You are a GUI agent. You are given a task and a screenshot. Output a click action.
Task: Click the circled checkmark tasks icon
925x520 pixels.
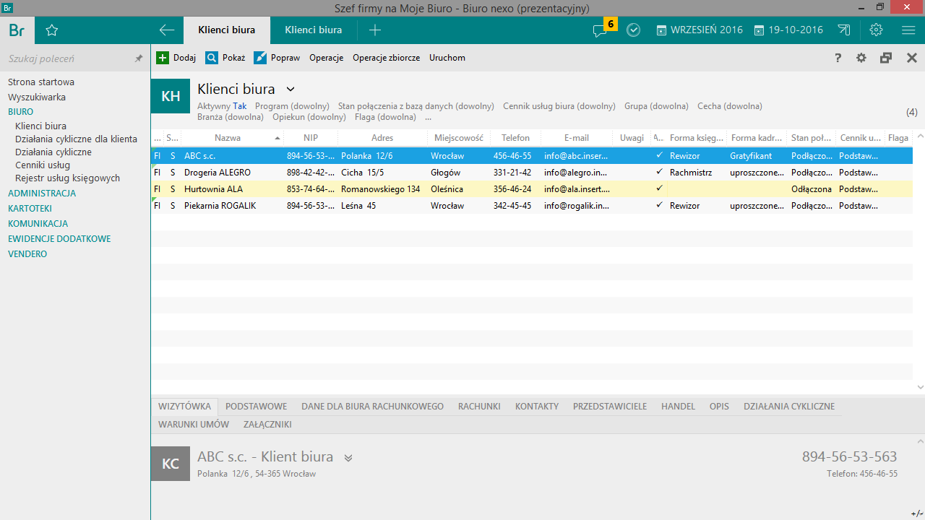coord(634,30)
